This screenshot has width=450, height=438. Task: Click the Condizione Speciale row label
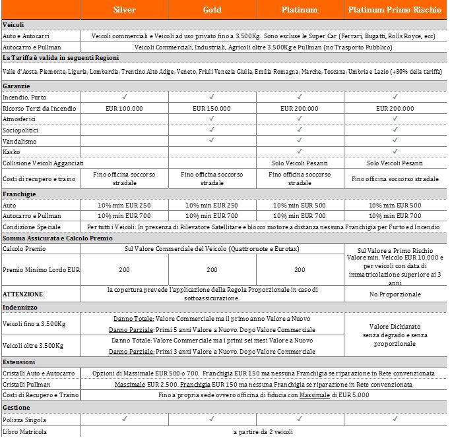(x=32, y=227)
